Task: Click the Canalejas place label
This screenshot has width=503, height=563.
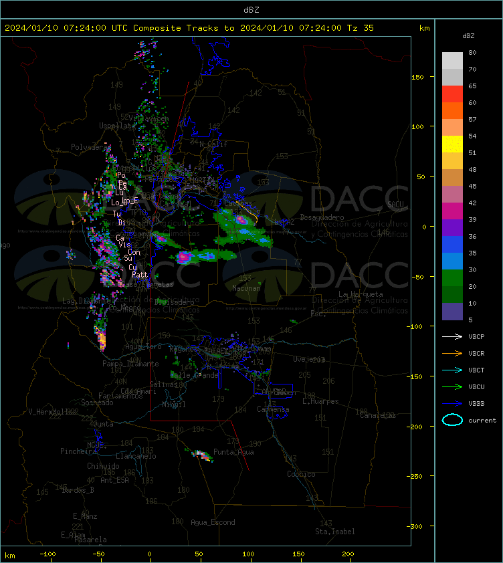Action: click(378, 415)
